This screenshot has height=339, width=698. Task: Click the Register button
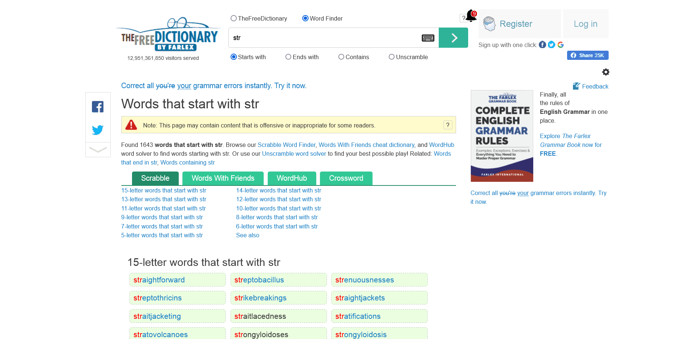click(520, 24)
